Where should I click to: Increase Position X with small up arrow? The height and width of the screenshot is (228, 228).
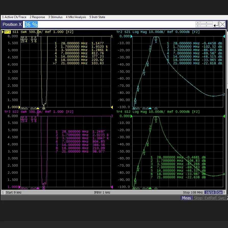click(198, 23)
